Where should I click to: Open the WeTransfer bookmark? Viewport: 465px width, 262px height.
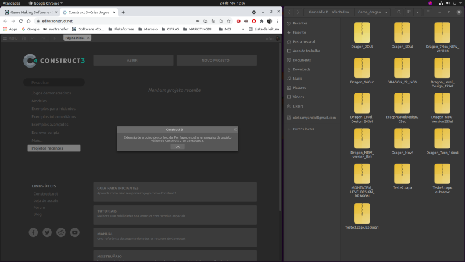[x=55, y=29]
